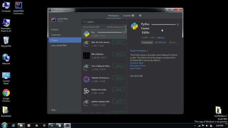Select Kite AI Code plugin icon
Viewport: 228px width, 128px height.
(x=86, y=44)
